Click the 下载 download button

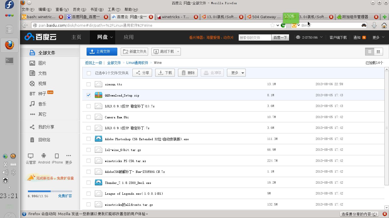click(x=165, y=73)
